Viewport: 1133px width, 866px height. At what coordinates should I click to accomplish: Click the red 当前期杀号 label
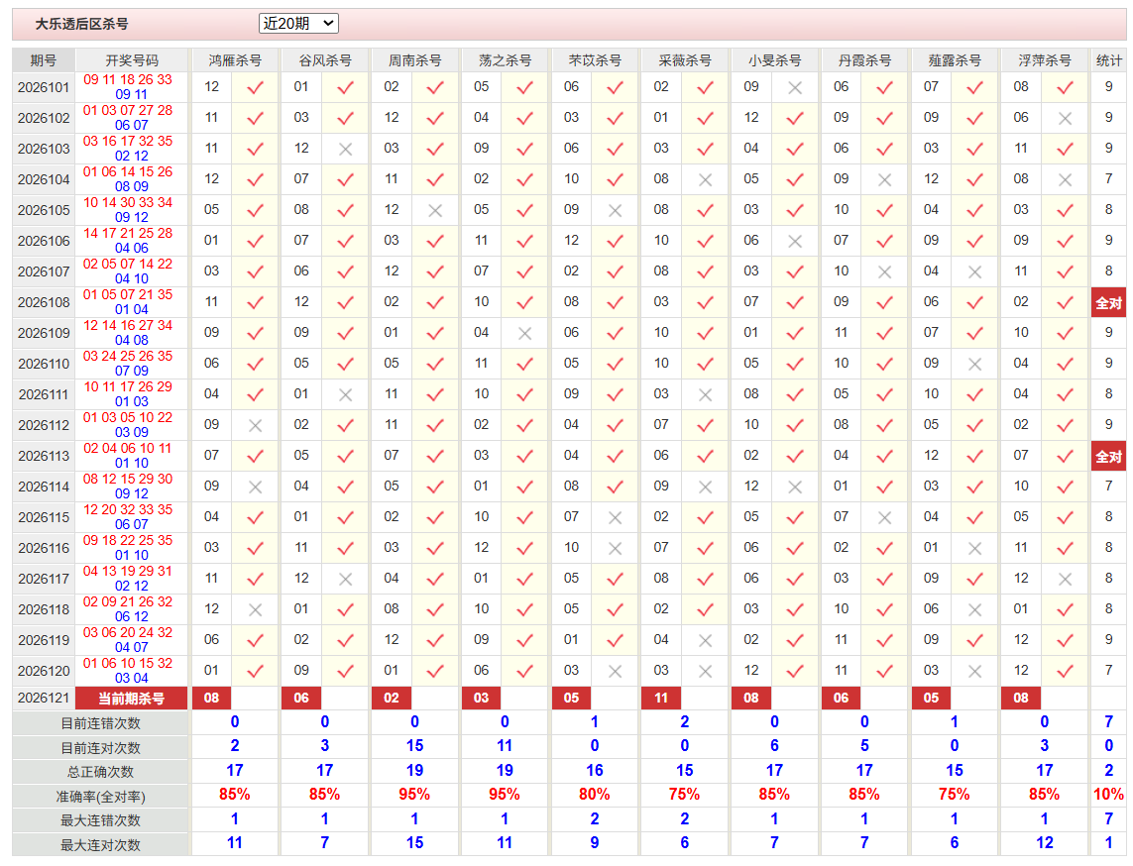click(132, 699)
